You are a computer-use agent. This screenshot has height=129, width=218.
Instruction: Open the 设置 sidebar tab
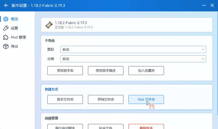click(17, 28)
